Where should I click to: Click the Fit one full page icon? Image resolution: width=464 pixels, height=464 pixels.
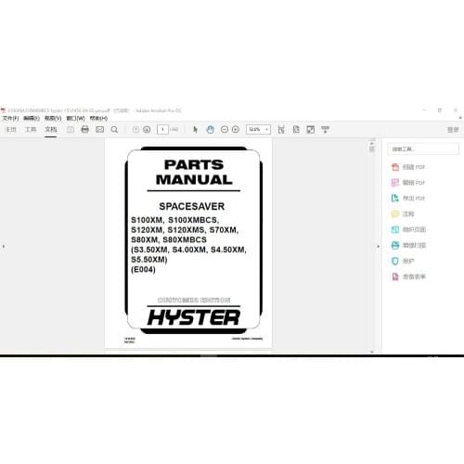click(296, 130)
